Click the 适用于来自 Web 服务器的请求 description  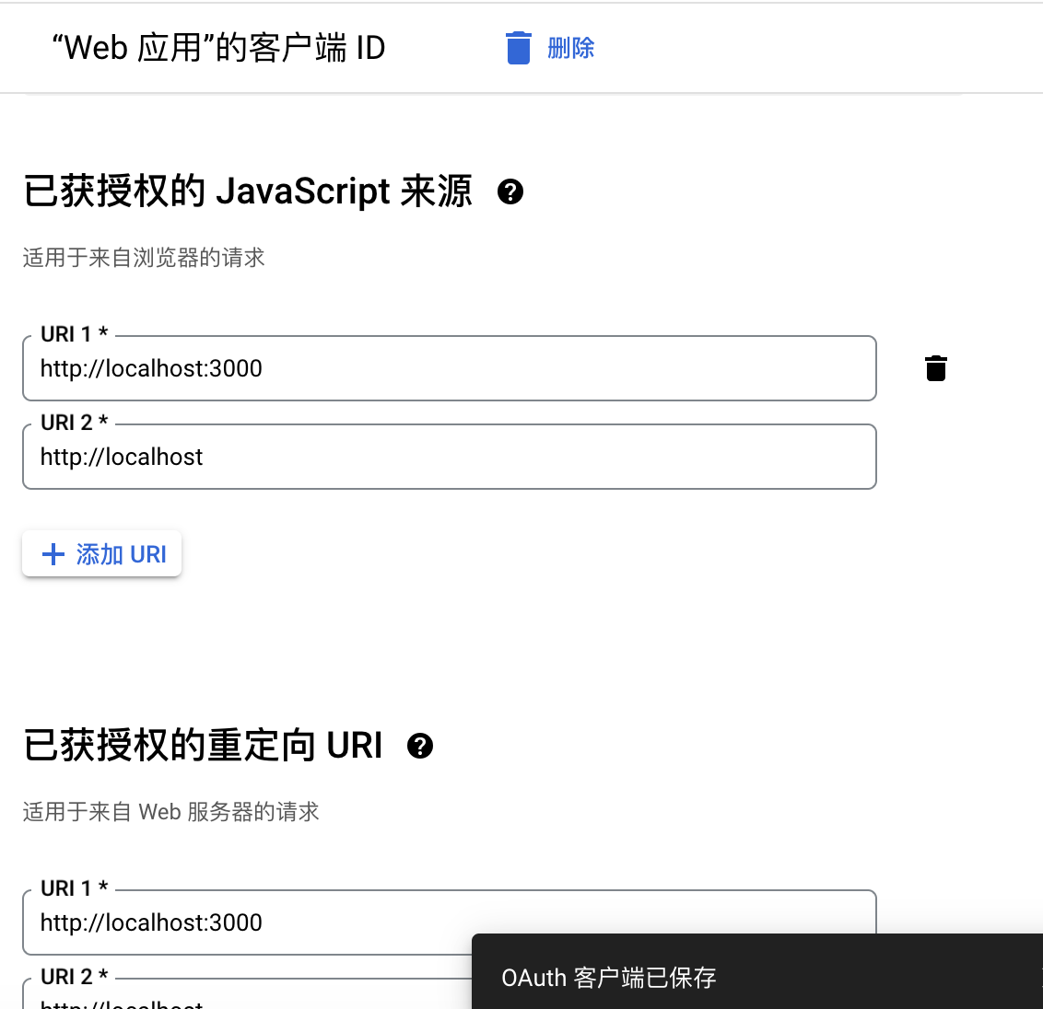pos(170,812)
